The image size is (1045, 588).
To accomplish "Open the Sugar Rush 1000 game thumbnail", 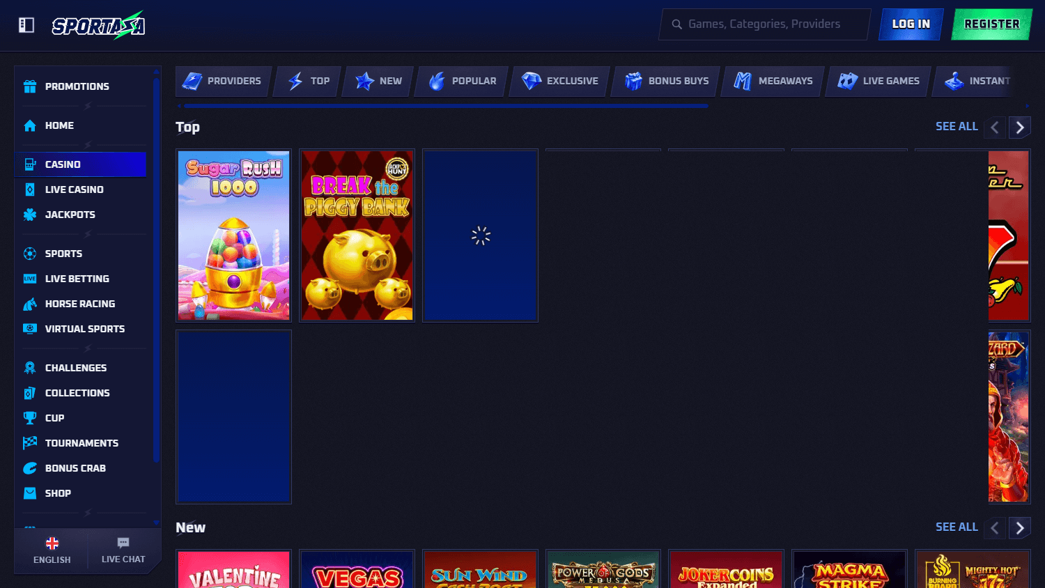I will [x=233, y=235].
